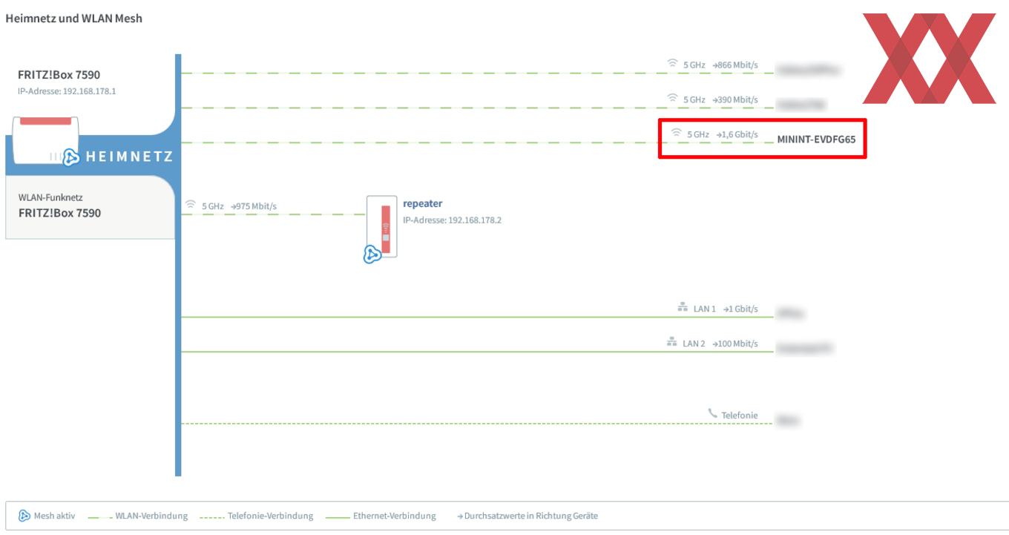Click the blurred device name beside 390 Mbit/s
Screen dimensions: 1009x535
(801, 105)
